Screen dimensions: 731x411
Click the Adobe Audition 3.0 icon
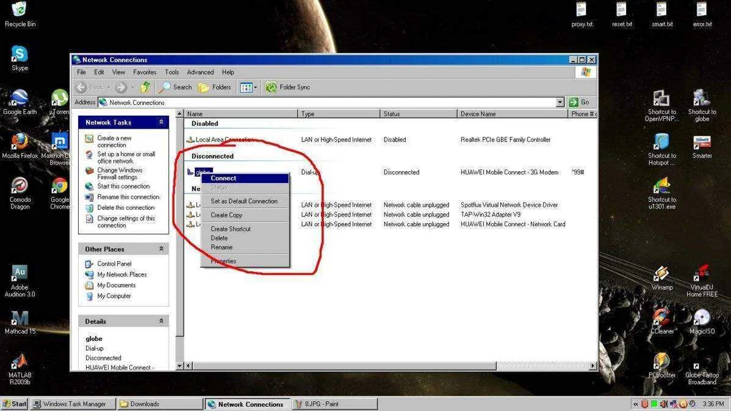click(x=20, y=281)
